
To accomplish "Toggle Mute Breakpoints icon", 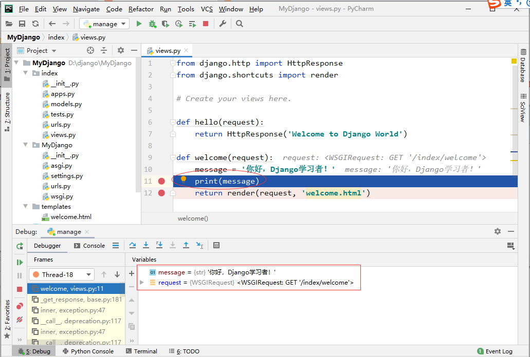I will coord(20,319).
